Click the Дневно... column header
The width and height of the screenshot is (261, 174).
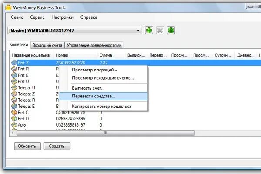pyautogui.click(x=246, y=55)
